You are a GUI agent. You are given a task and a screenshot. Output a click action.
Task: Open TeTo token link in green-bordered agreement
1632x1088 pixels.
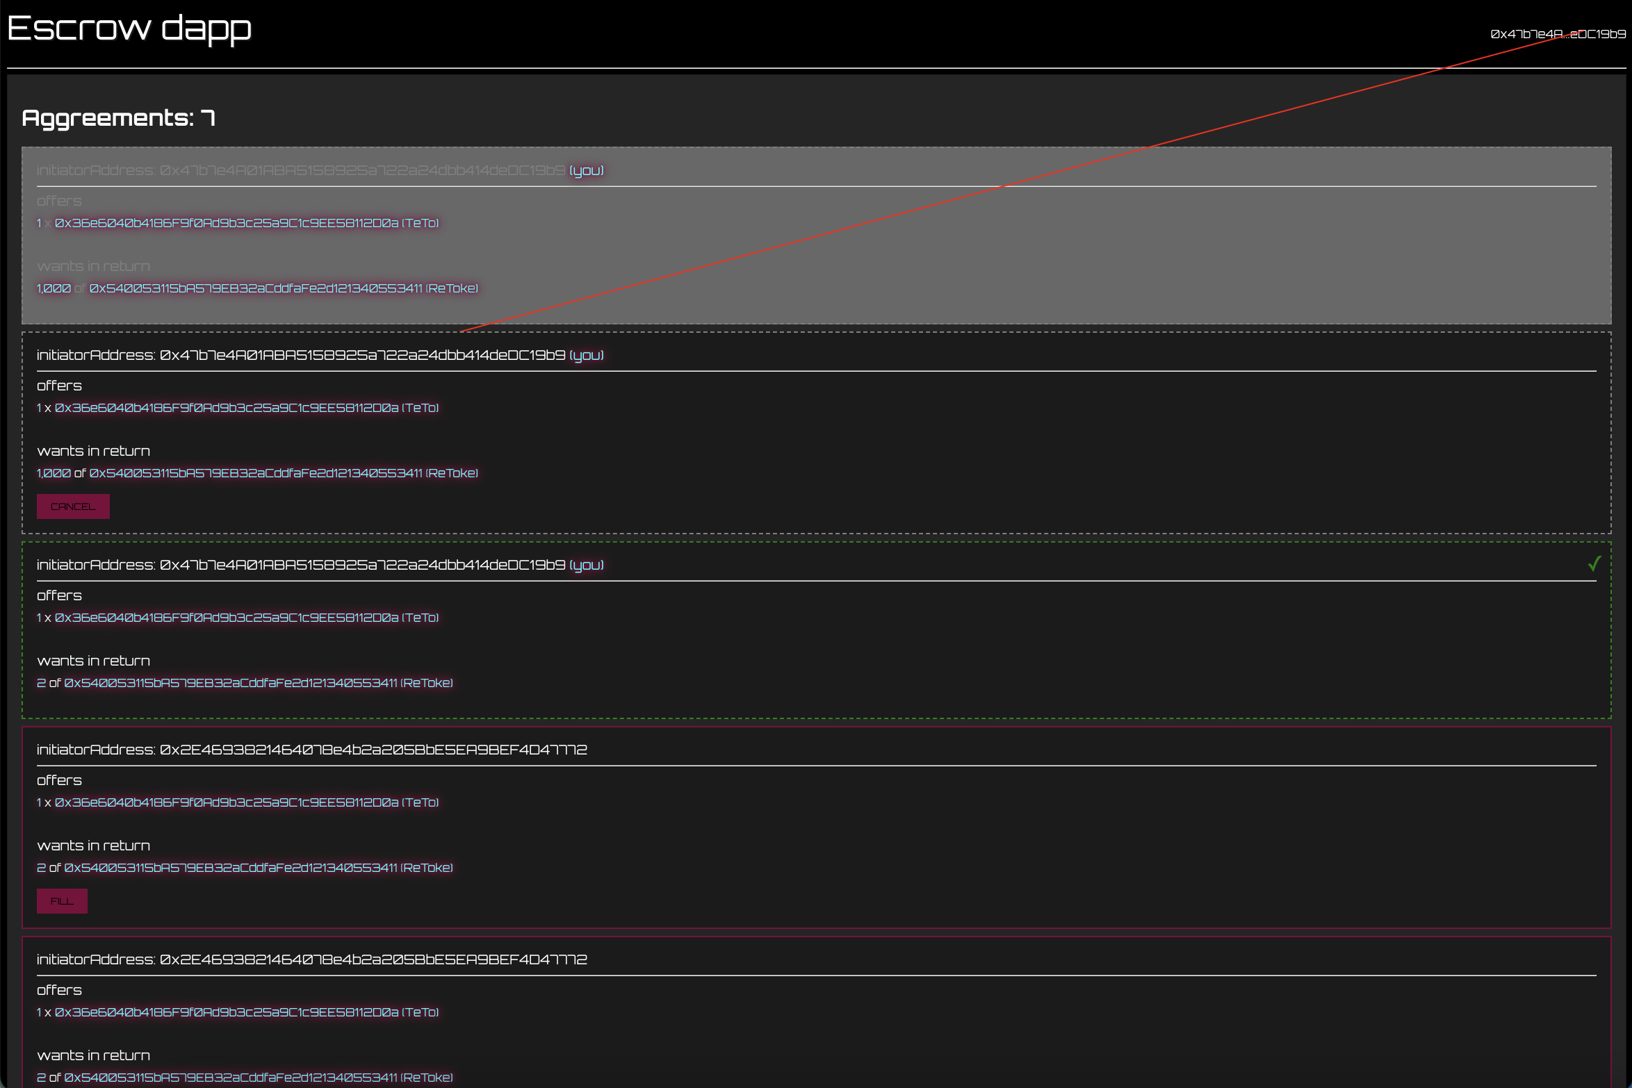tap(246, 618)
